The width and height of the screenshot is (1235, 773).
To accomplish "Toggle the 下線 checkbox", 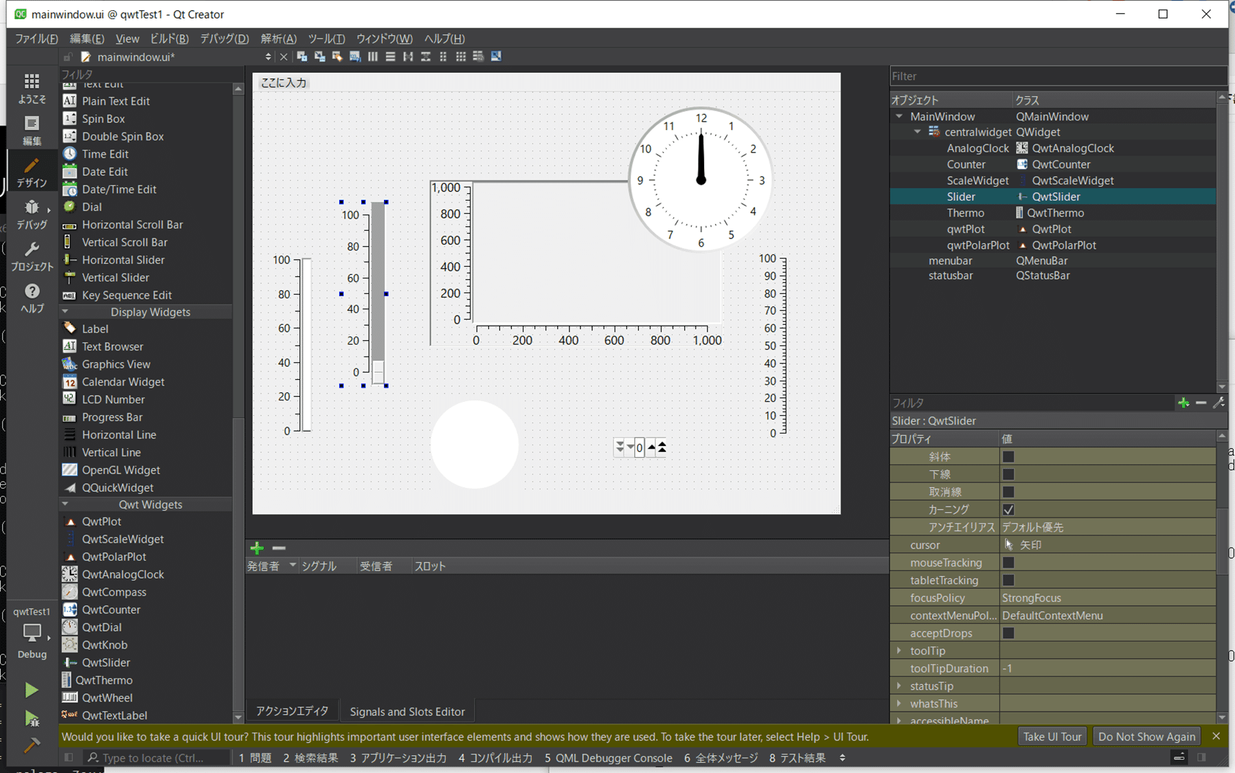I will click(x=1008, y=474).
